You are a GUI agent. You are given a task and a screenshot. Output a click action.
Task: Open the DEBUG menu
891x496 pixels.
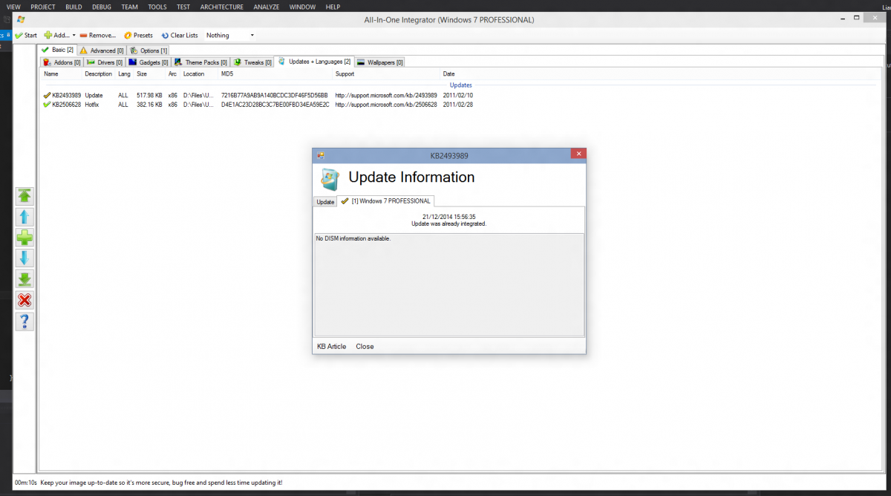(x=102, y=7)
